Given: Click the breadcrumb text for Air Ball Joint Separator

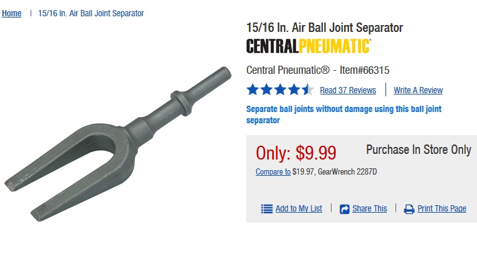Looking at the screenshot, I should pyautogui.click(x=91, y=13).
